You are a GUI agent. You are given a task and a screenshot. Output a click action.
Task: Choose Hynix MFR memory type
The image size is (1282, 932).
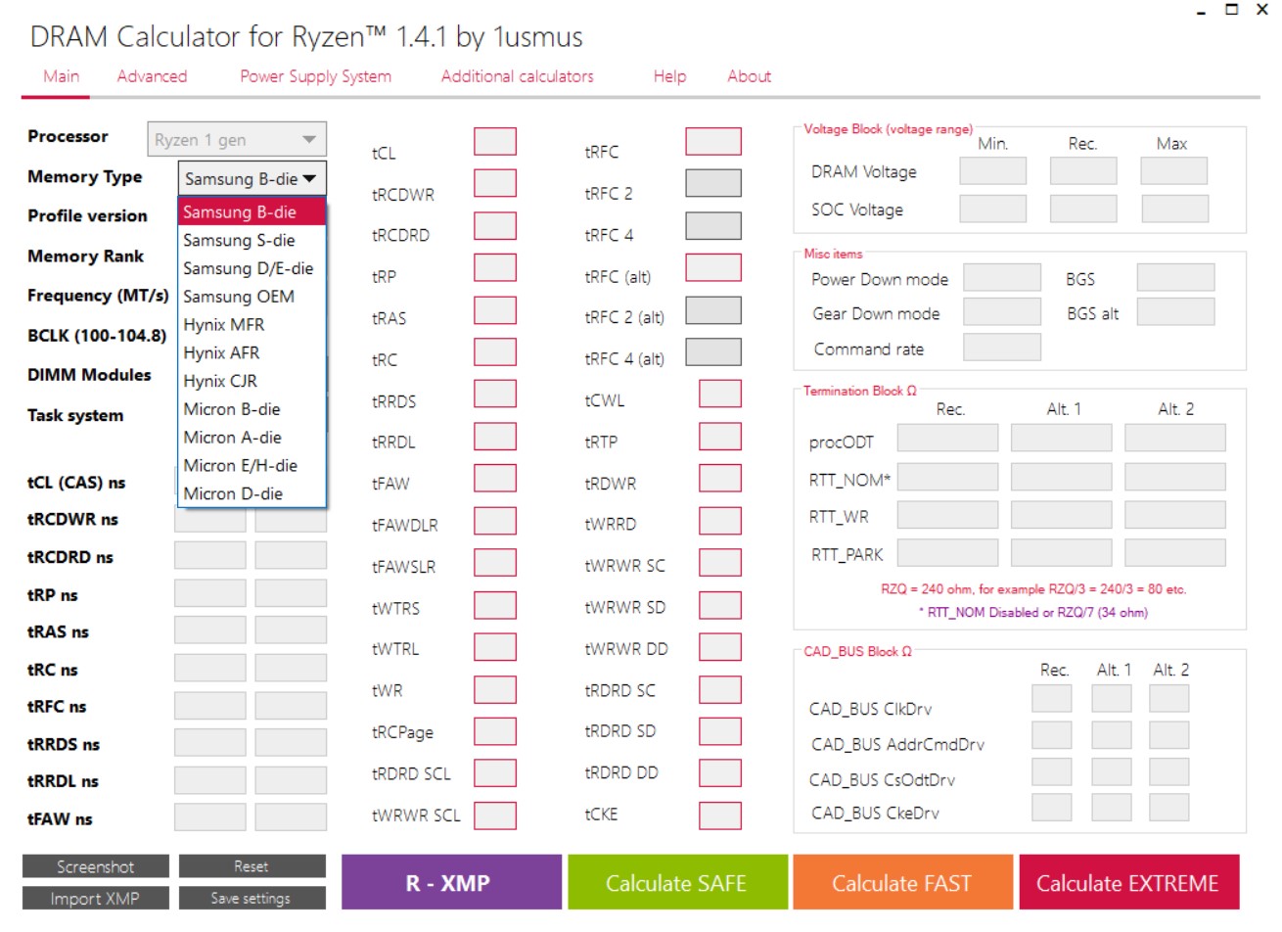point(252,325)
